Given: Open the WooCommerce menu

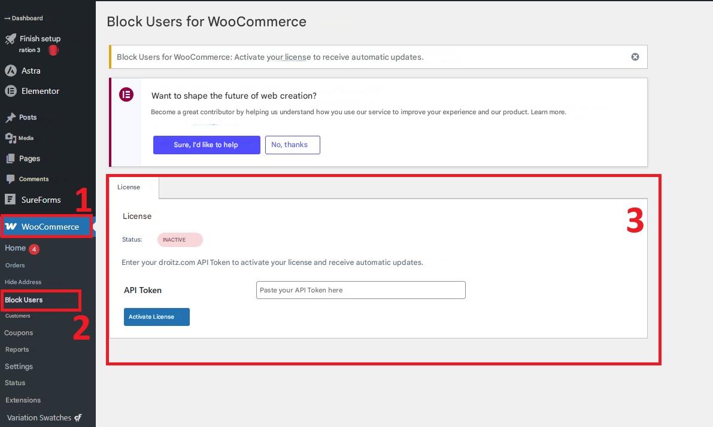Looking at the screenshot, I should (x=47, y=227).
